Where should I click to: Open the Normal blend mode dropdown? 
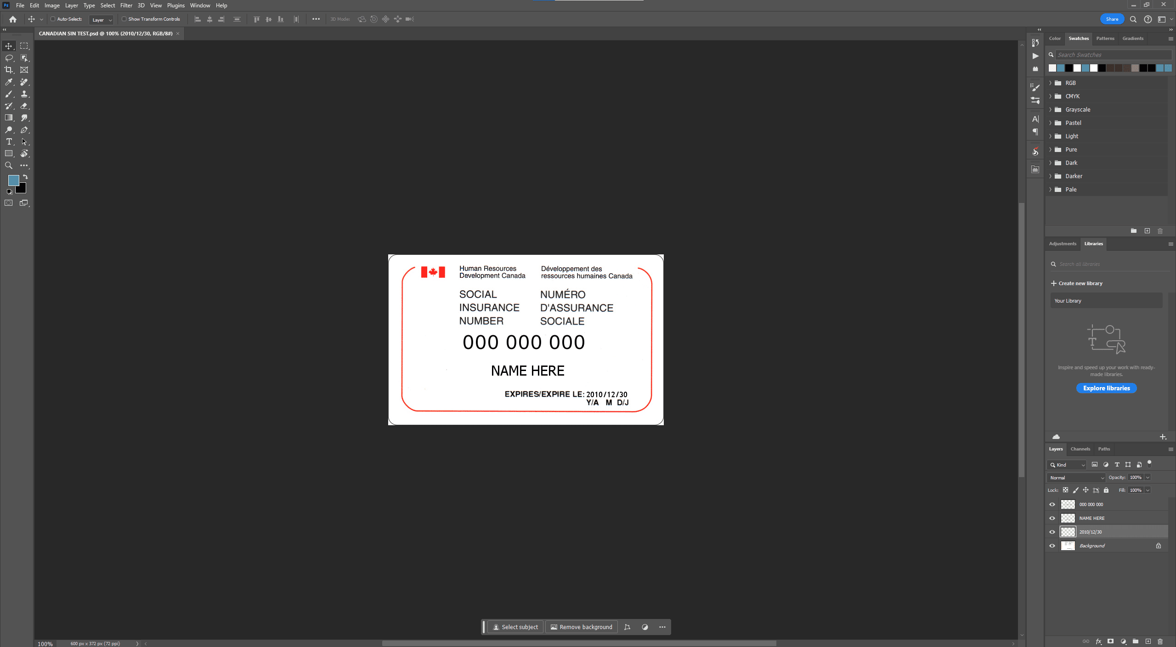[1076, 478]
